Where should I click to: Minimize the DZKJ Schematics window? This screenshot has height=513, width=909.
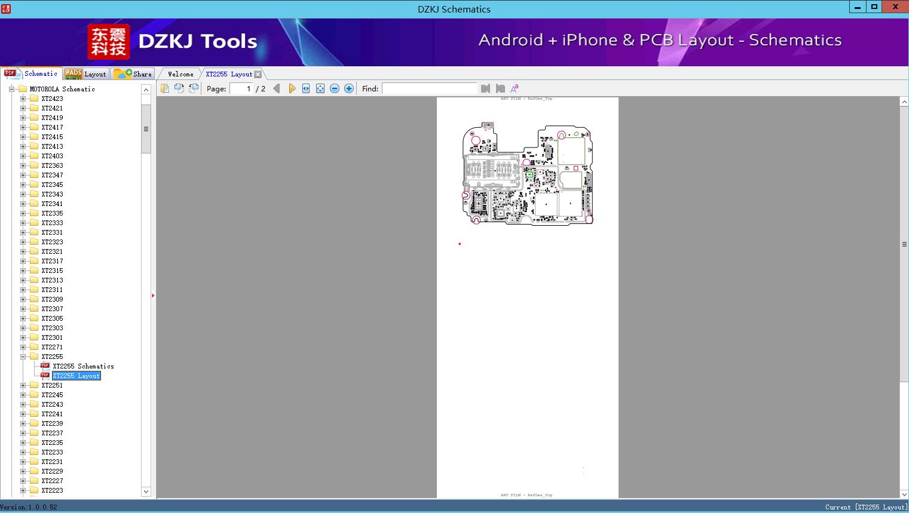(x=858, y=7)
